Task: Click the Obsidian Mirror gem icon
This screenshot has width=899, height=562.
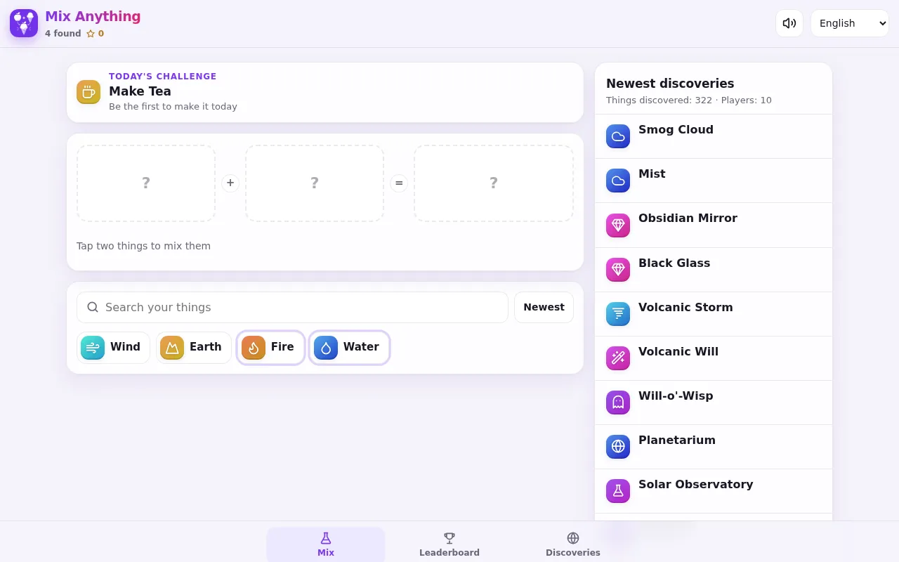Action: click(618, 225)
